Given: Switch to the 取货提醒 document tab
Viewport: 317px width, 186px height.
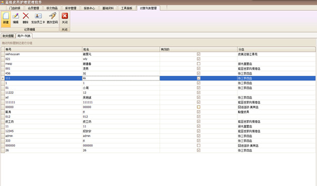Looking at the screenshot, I should coord(8,36).
